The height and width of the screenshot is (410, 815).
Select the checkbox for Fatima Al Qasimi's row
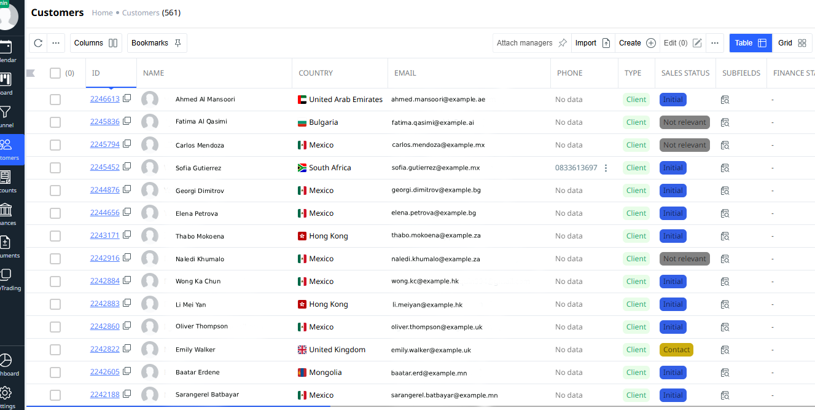[55, 122]
